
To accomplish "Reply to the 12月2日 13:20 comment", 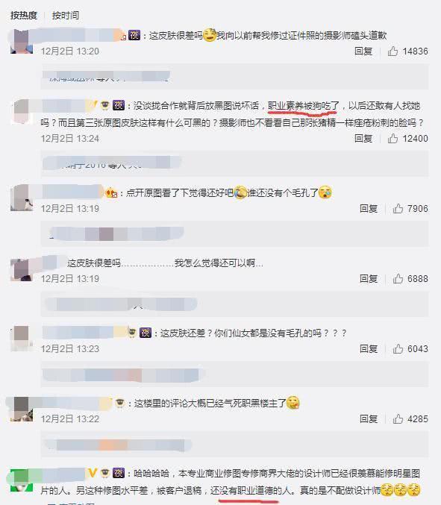I will [x=363, y=51].
